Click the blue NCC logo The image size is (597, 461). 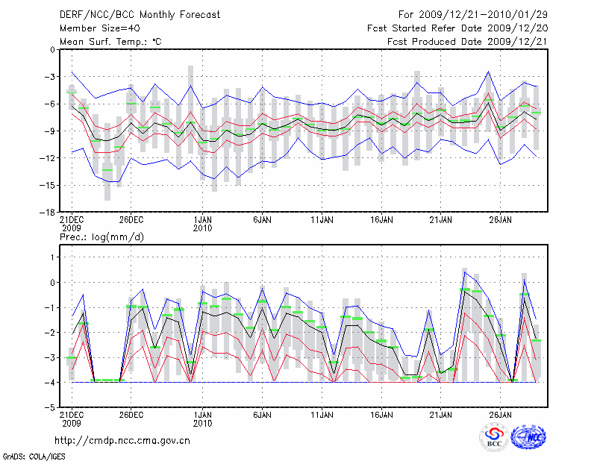[528, 438]
